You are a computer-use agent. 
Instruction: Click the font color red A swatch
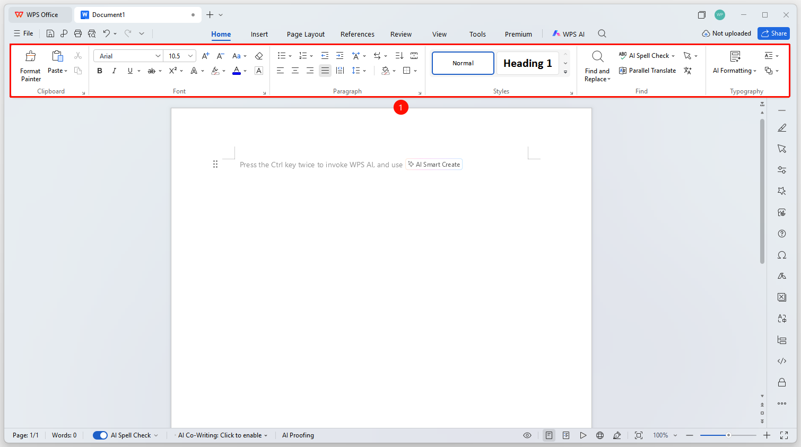237,71
